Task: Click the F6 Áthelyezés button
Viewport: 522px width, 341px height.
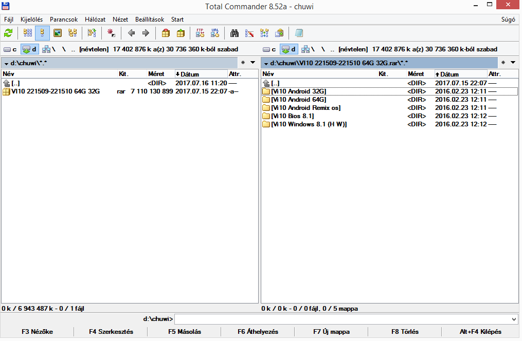Action: click(258, 332)
